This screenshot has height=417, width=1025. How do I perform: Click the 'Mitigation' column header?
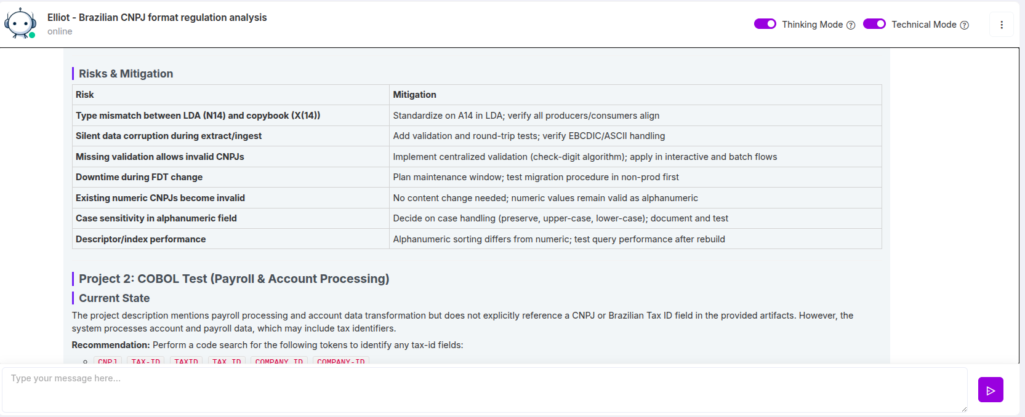(414, 95)
